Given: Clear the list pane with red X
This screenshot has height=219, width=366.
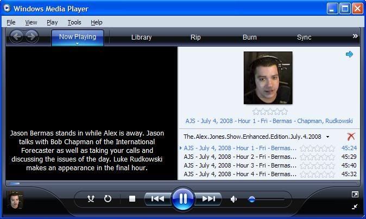Looking at the screenshot, I should (x=351, y=137).
